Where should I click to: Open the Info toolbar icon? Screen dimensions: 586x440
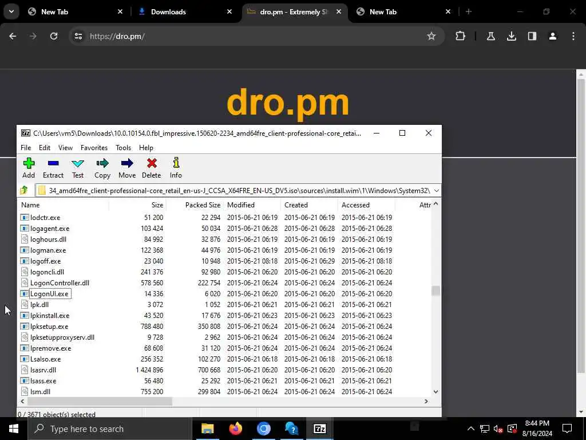coord(176,168)
